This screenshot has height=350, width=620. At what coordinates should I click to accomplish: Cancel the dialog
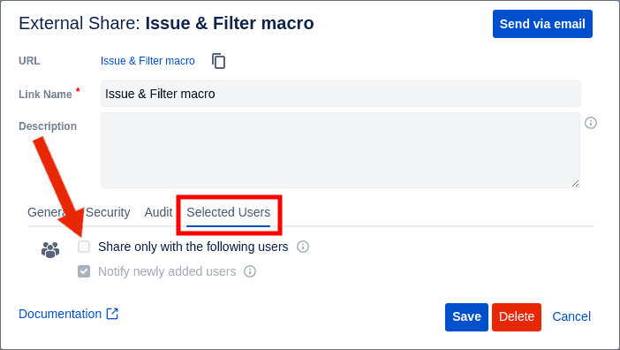571,316
